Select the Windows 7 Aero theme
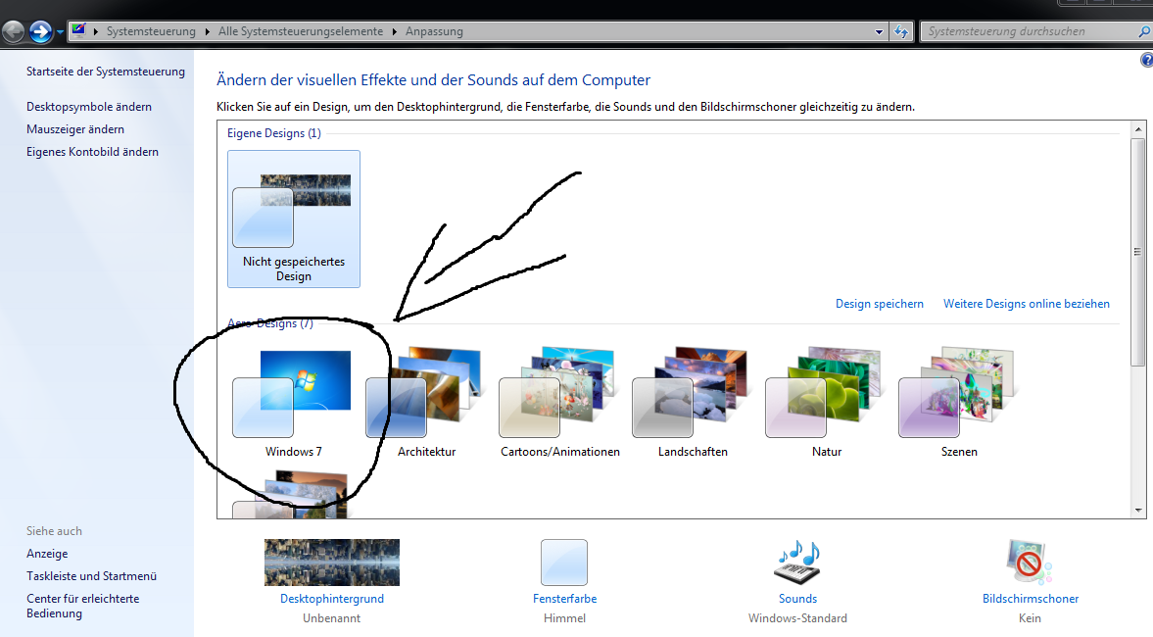 (294, 403)
